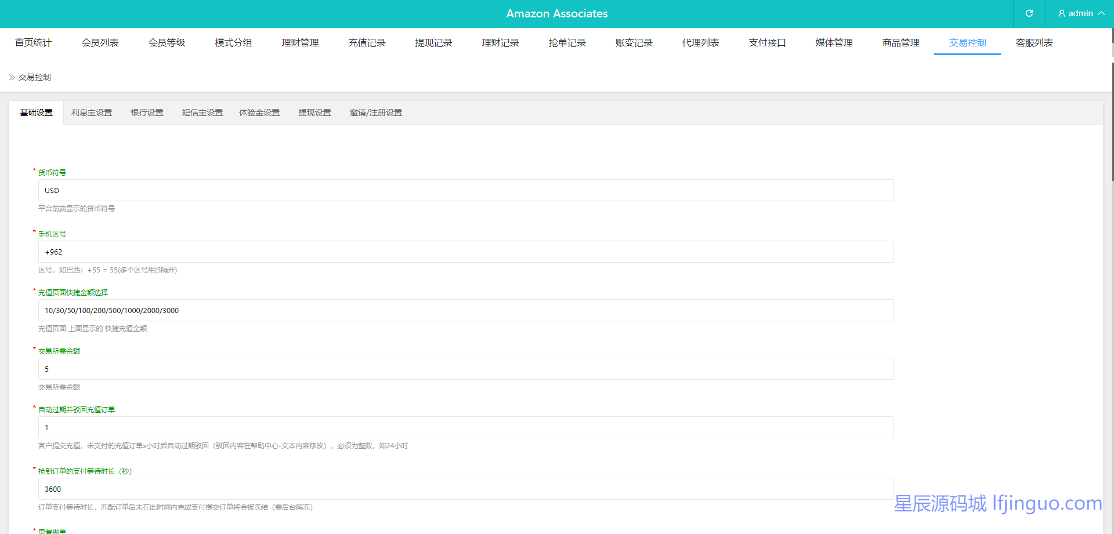1114x534 pixels.
Task: Select the 体验金设置 tab
Action: click(x=259, y=112)
